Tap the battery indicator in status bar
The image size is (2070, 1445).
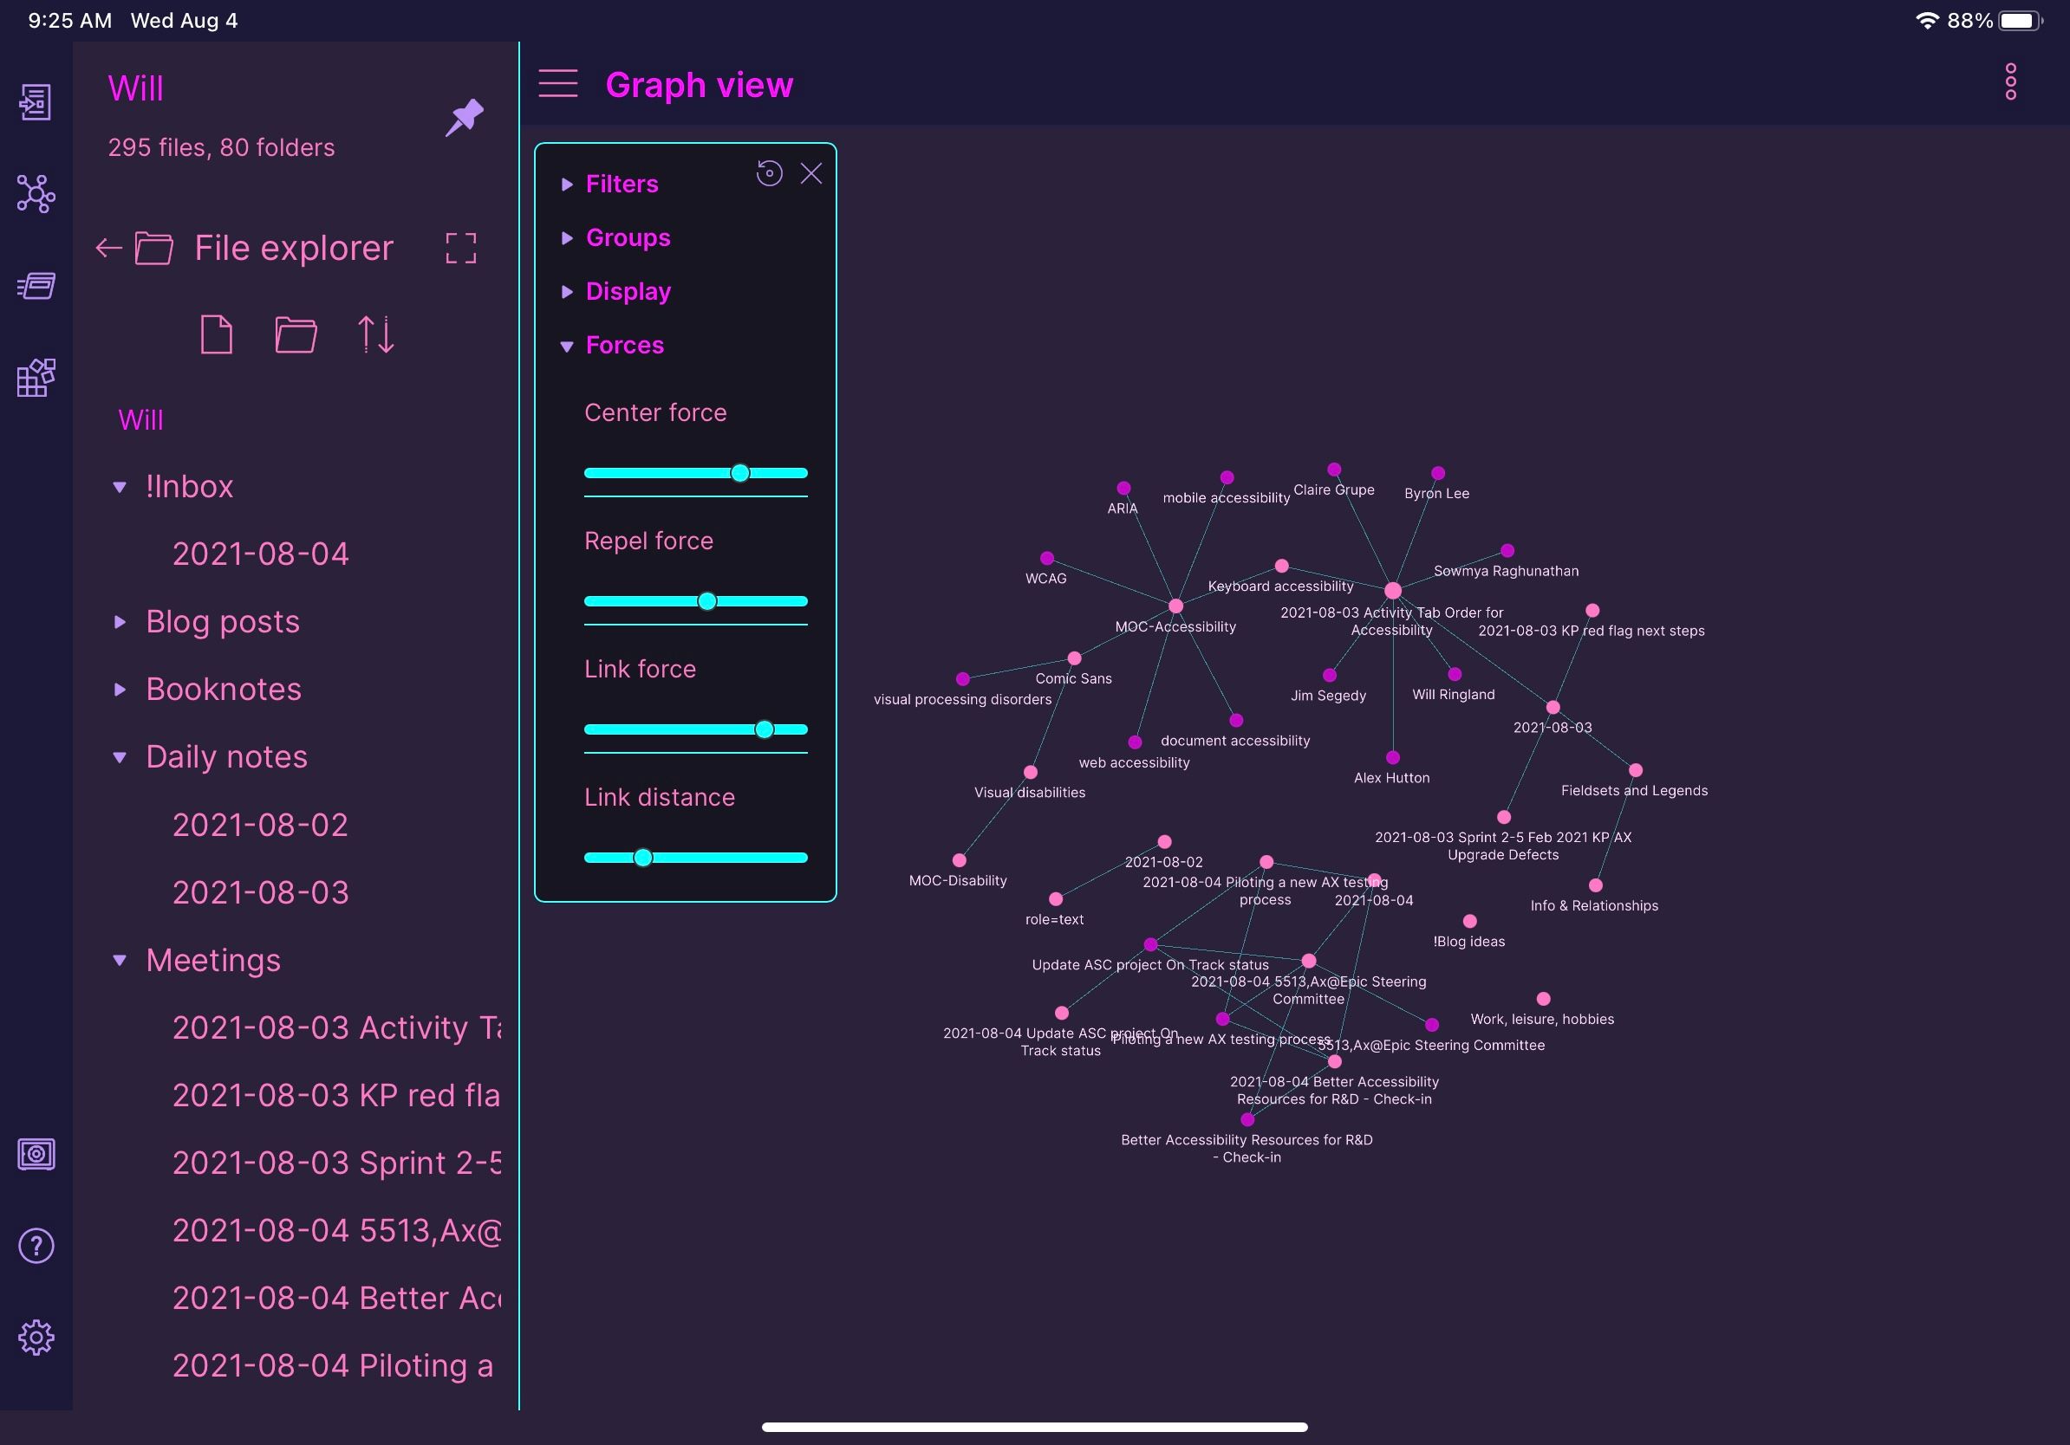(x=2021, y=20)
